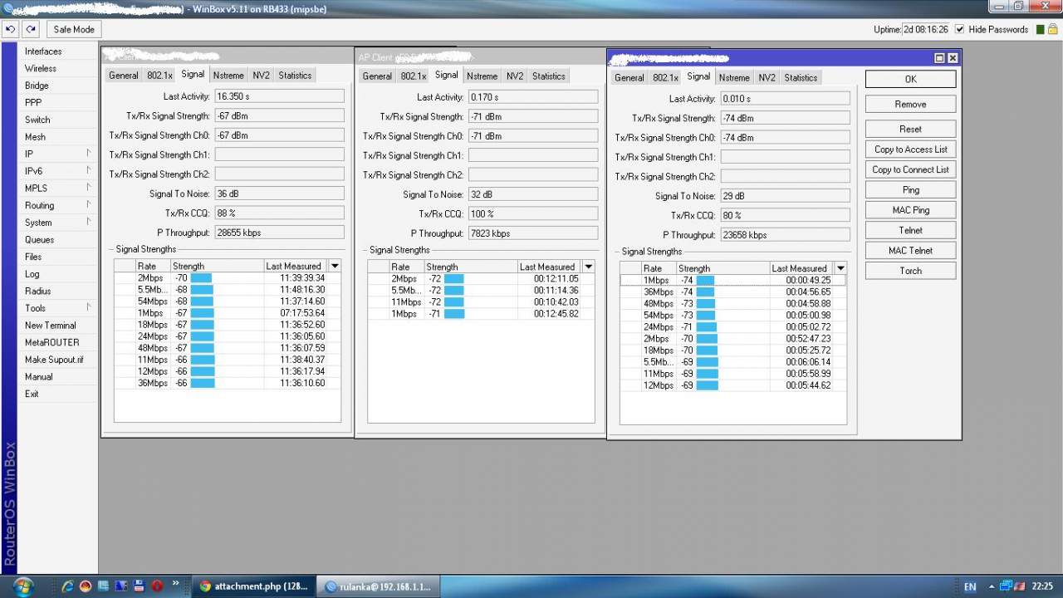Open columns dropdown in middle window signal table
This screenshot has width=1063, height=598.
[x=588, y=267]
